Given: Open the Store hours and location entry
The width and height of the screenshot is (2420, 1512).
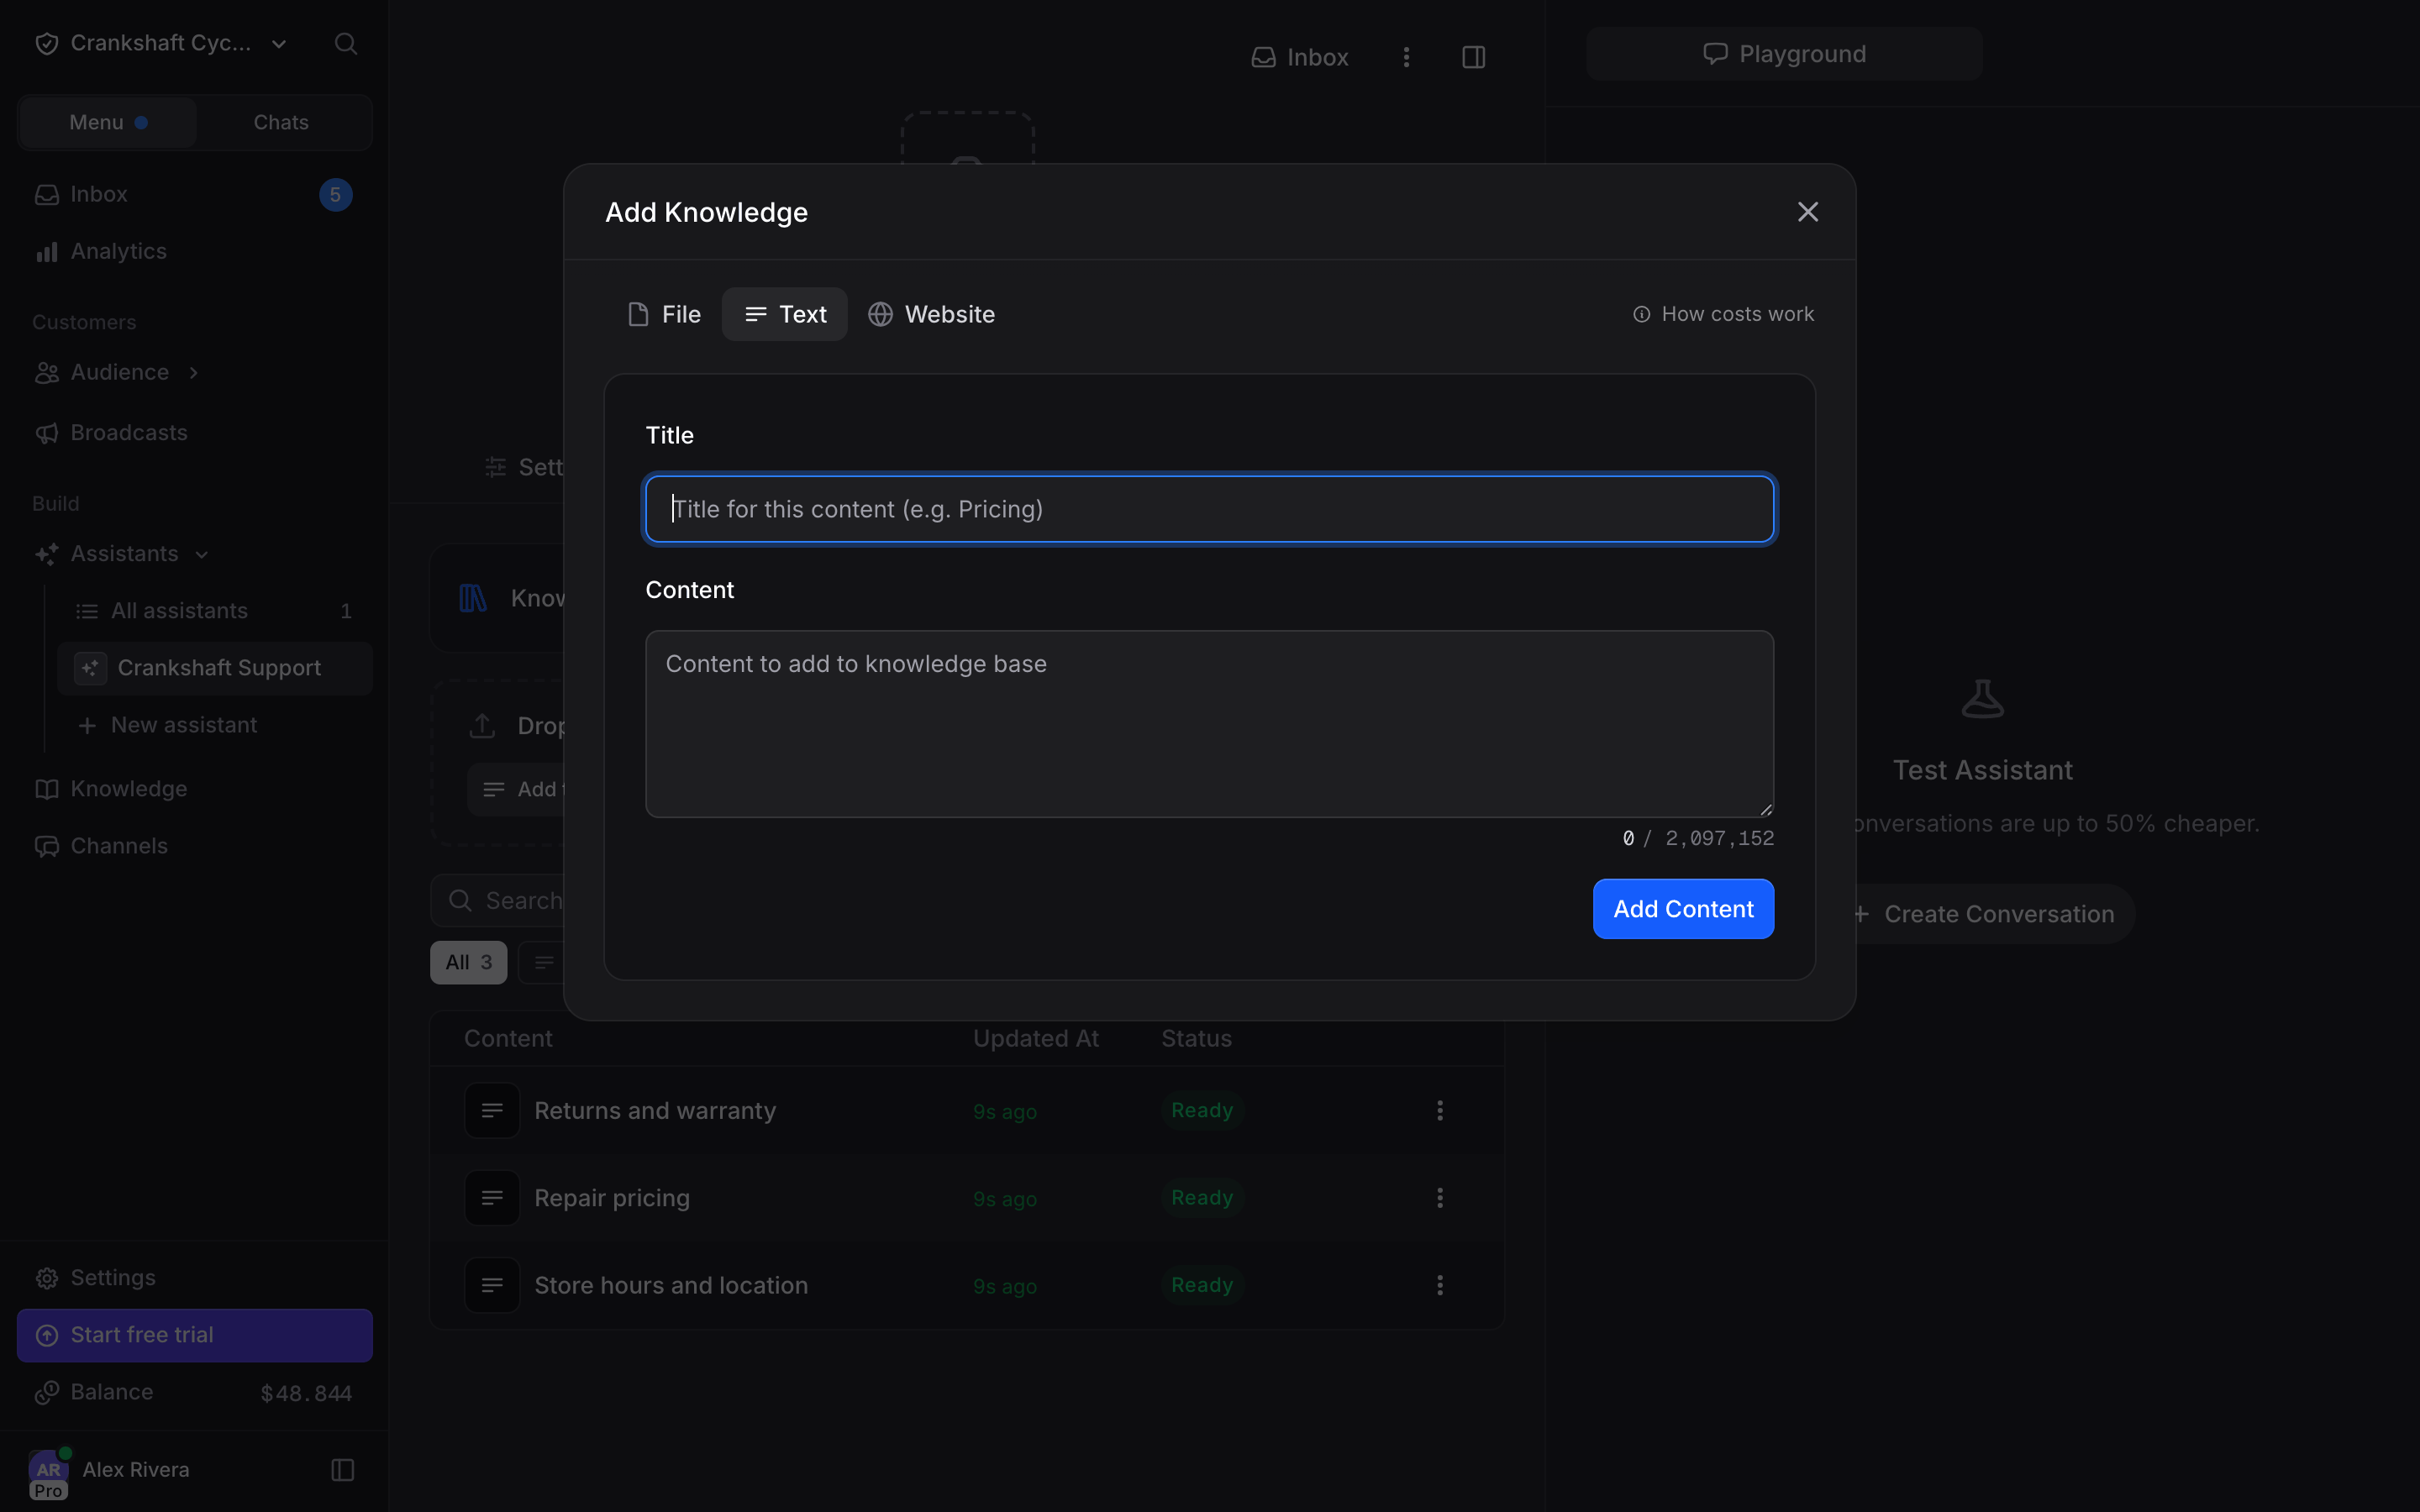Looking at the screenshot, I should pyautogui.click(x=671, y=1285).
